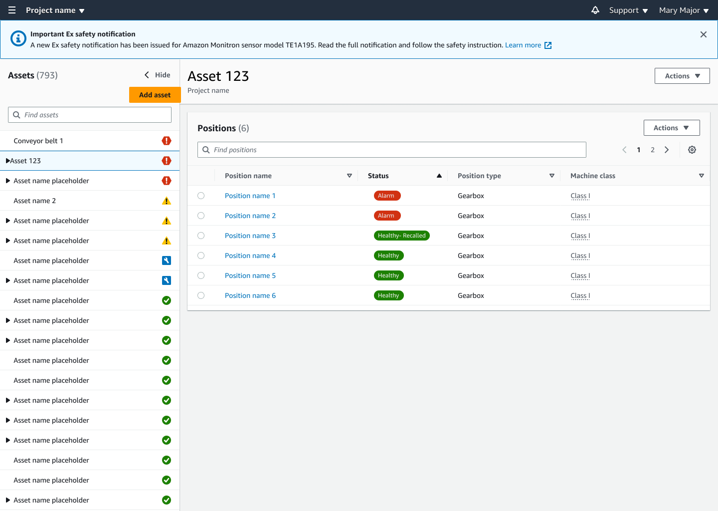Click the search magnifier in Find positions
The height and width of the screenshot is (511, 718).
click(x=206, y=150)
